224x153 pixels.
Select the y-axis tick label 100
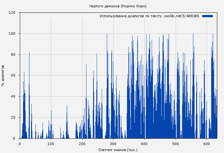12,34
